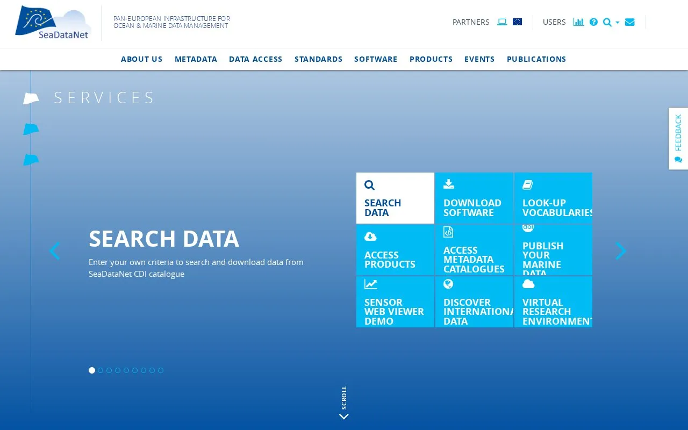Screen dimensions: 688x430
Task: Click the 'PARTNERS' label in the header
Action: (x=471, y=22)
